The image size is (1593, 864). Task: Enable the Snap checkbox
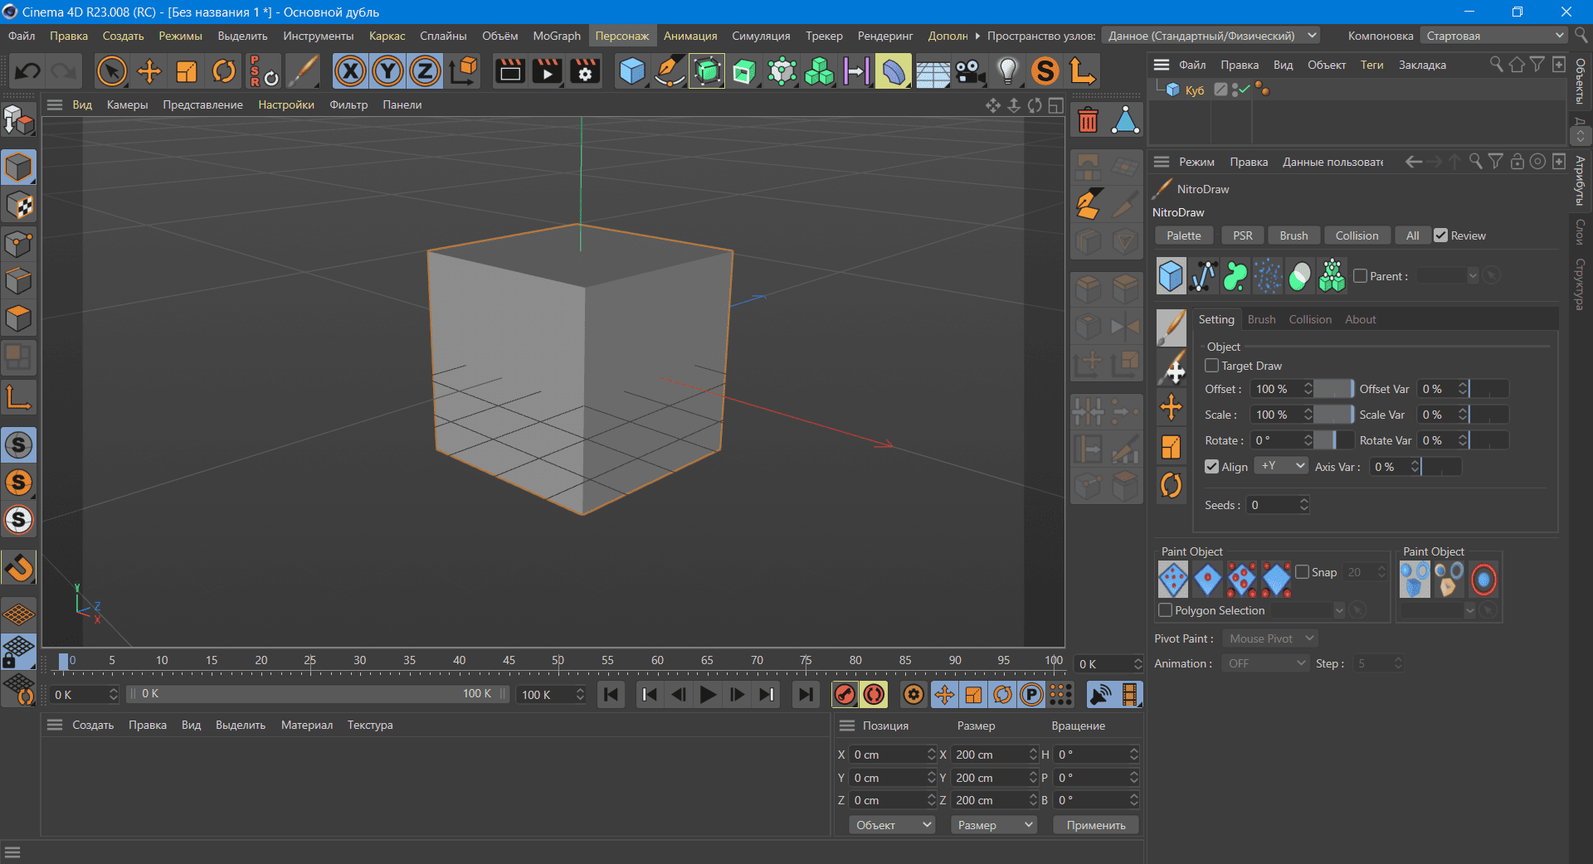[1303, 572]
